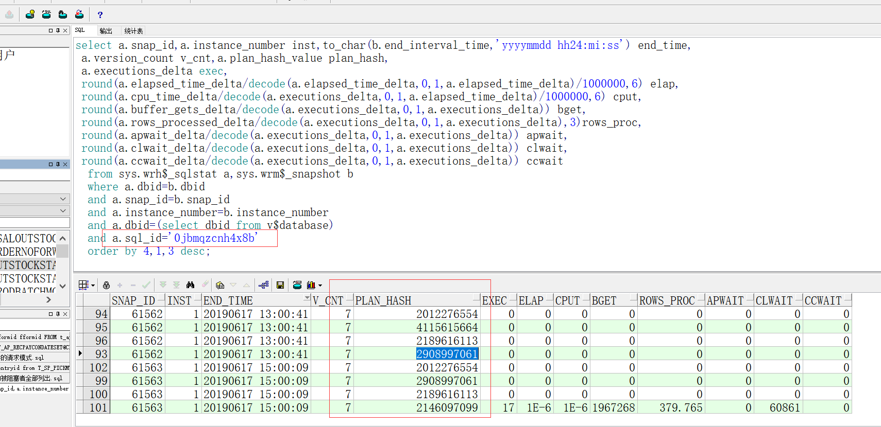Toggle pin on the blue-highlighted panel header
This screenshot has height=427, width=881.
(x=58, y=164)
